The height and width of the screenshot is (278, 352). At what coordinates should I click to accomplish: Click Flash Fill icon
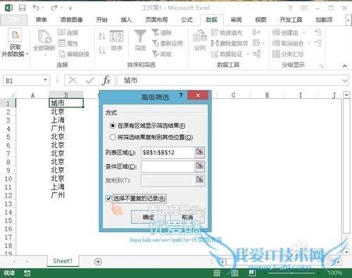point(215,32)
